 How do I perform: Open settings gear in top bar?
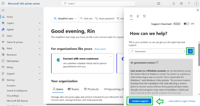click(181, 4)
